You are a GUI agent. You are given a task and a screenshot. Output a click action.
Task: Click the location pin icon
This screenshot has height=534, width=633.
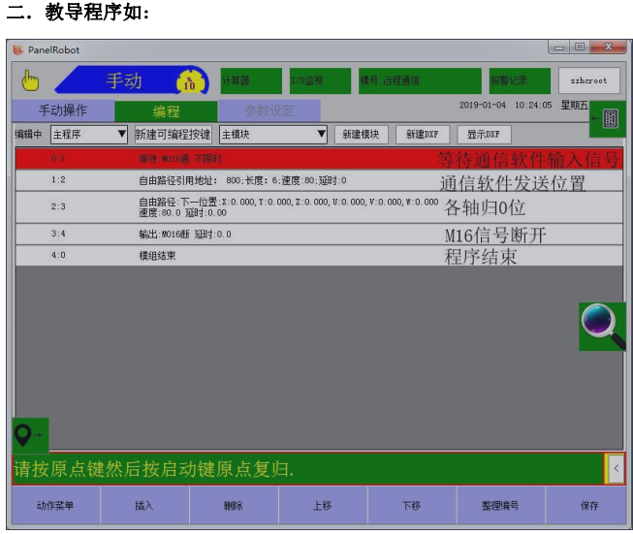click(28, 436)
